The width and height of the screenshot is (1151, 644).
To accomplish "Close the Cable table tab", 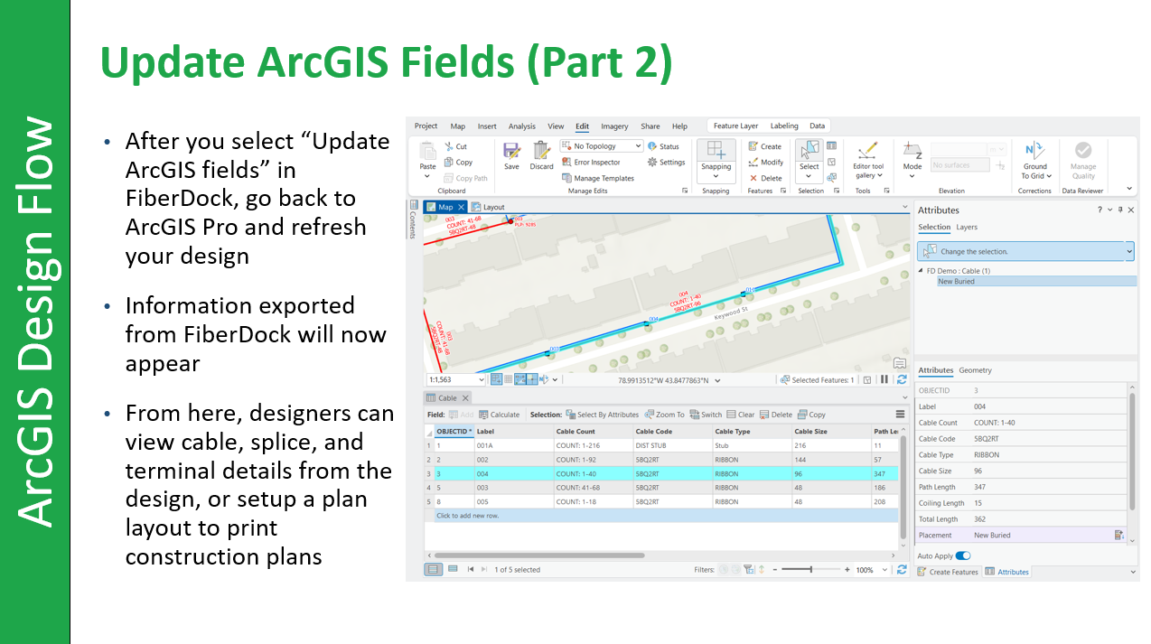I will 465,398.
